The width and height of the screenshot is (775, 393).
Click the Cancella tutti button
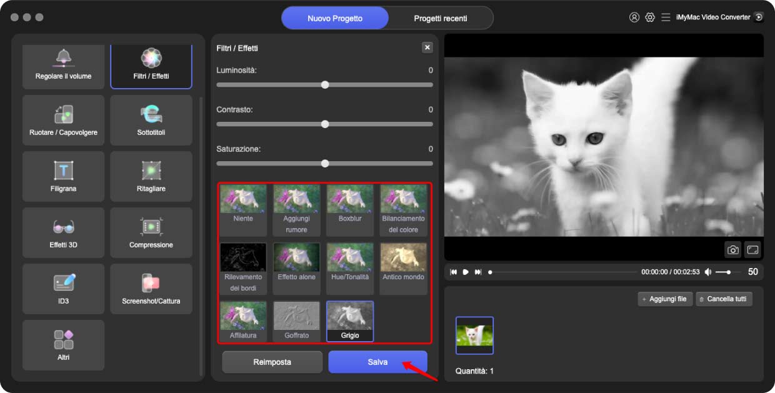click(724, 299)
